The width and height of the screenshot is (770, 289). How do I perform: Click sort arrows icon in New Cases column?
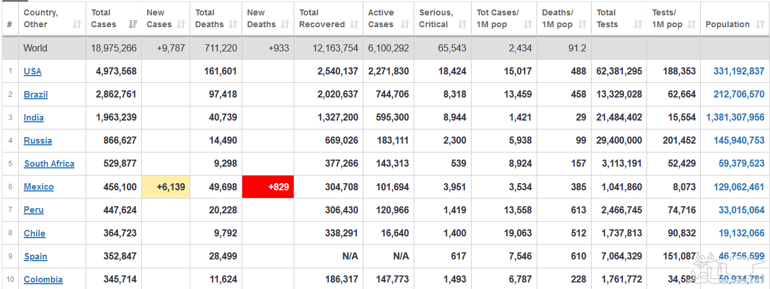click(x=181, y=24)
